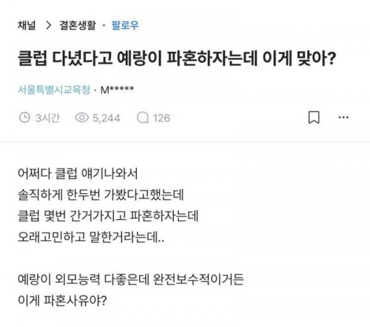Click the final line 이게 파혼사유야?
The height and width of the screenshot is (327, 370).
(x=62, y=300)
